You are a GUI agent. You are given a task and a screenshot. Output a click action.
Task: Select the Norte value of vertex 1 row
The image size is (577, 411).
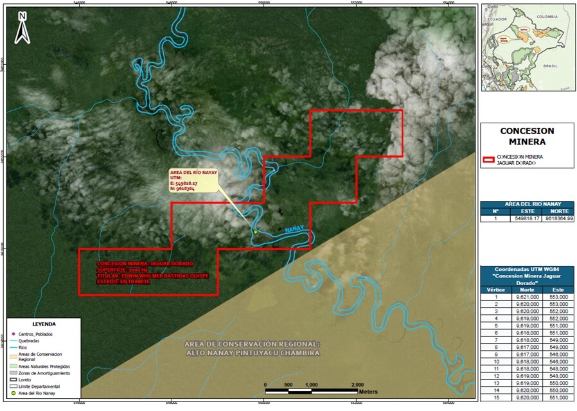527,297
